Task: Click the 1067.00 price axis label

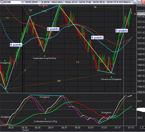Action: tap(141, 81)
